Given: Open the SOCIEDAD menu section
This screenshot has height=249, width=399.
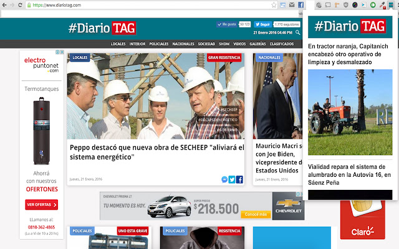Looking at the screenshot, I should (x=206, y=44).
